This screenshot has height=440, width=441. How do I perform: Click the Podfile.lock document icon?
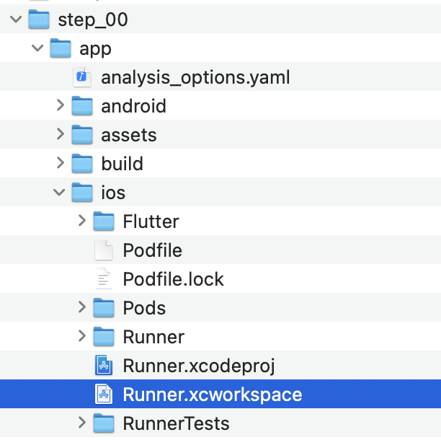[x=104, y=279]
